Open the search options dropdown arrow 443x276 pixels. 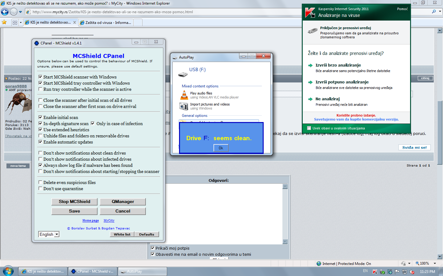coord(440,12)
